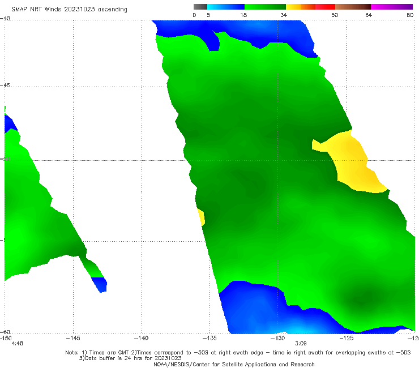The width and height of the screenshot is (419, 368).
Task: Click the small blue tip of the left swath
Action: [100, 285]
